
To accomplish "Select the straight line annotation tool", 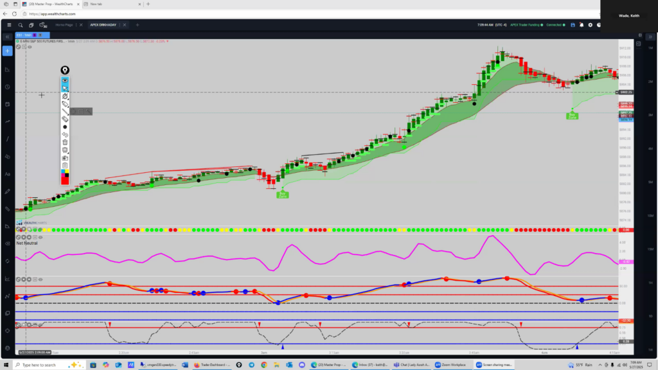I will pyautogui.click(x=65, y=112).
